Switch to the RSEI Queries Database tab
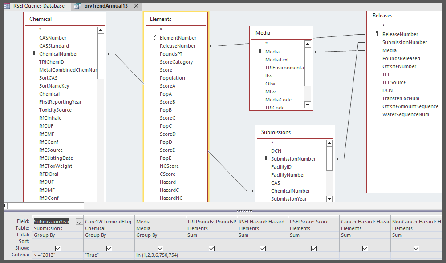This screenshot has height=263, width=446. (x=38, y=6)
